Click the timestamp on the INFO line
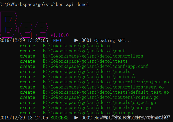This screenshot has height=122, width=173. [x=24, y=40]
